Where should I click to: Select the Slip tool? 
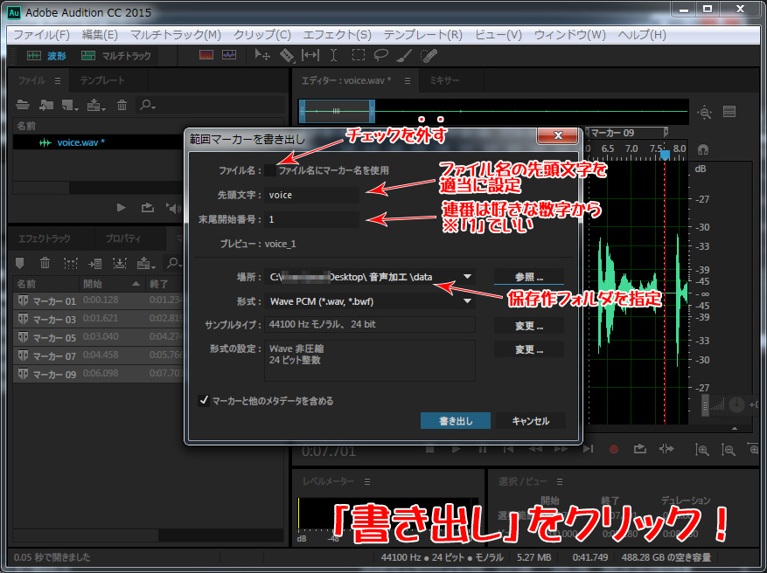coord(310,55)
